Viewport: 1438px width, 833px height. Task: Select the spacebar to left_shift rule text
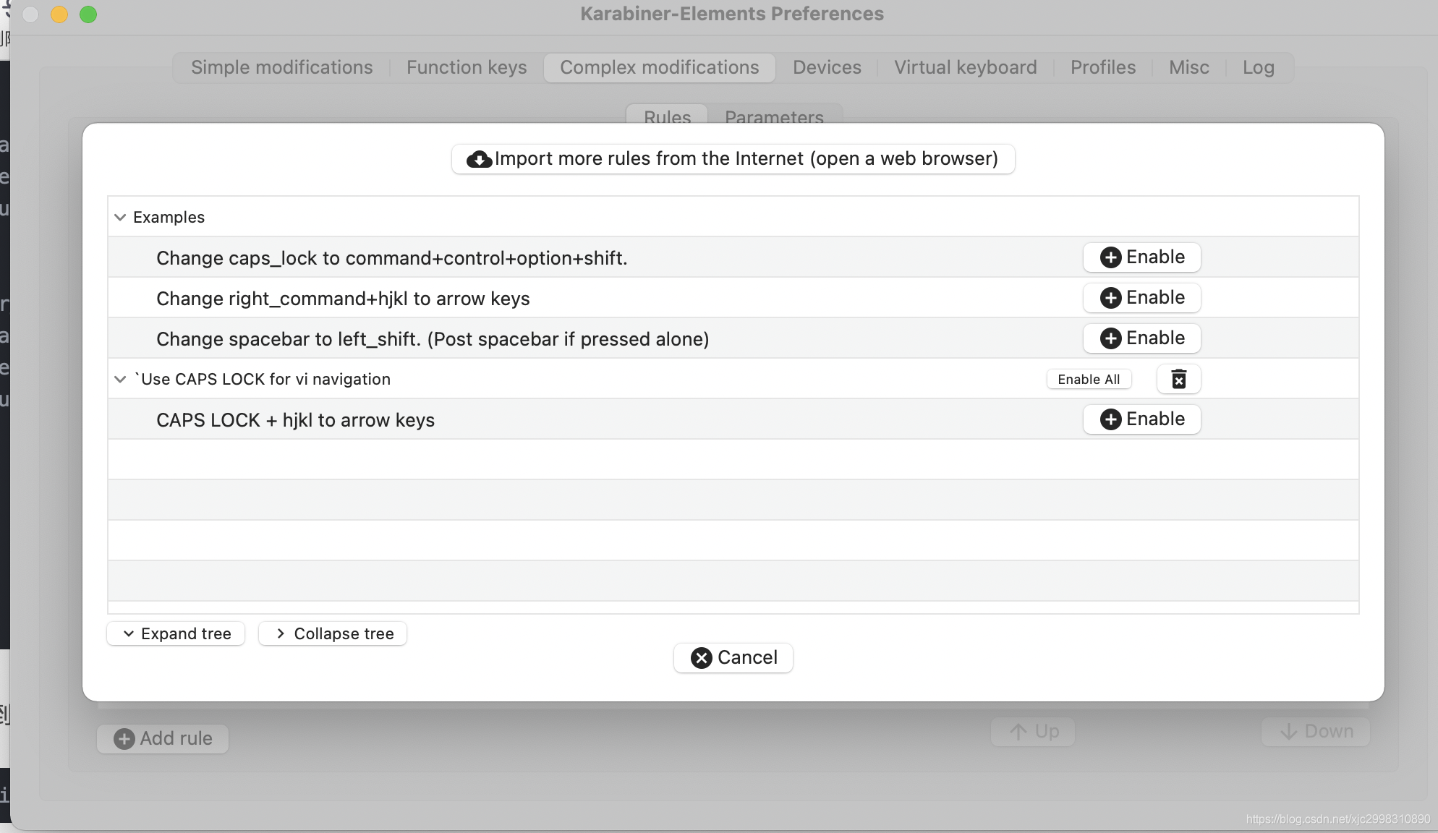tap(433, 339)
